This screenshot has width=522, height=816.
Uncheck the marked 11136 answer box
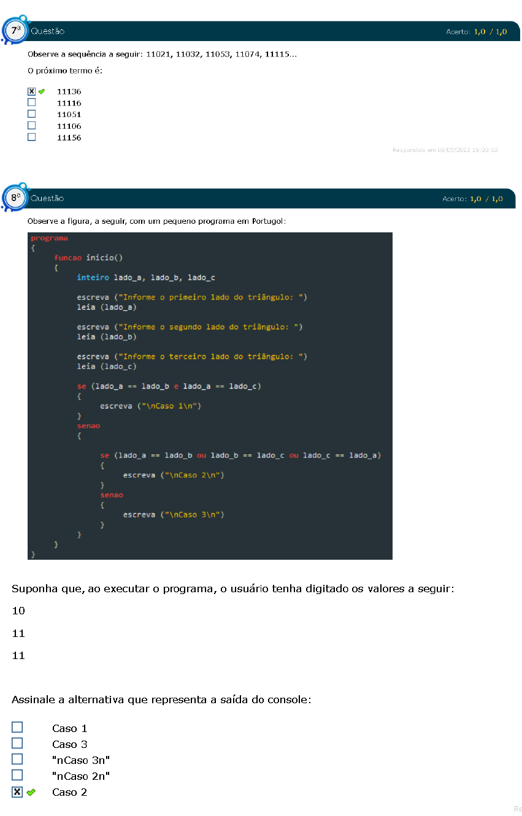31,91
